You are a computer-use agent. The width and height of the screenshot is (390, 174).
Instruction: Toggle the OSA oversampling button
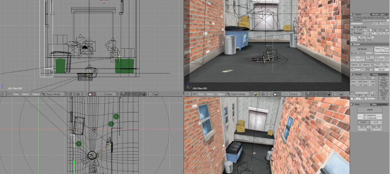(x=358, y=57)
